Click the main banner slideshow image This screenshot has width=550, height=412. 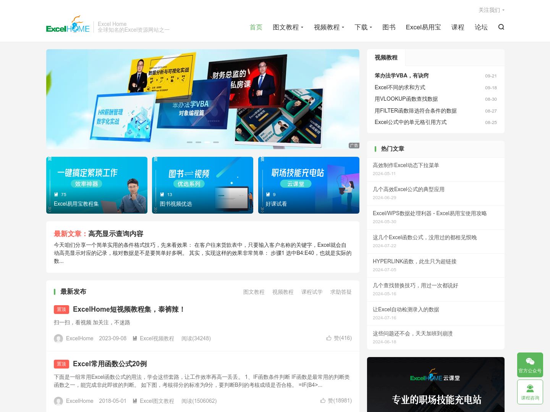pyautogui.click(x=203, y=99)
